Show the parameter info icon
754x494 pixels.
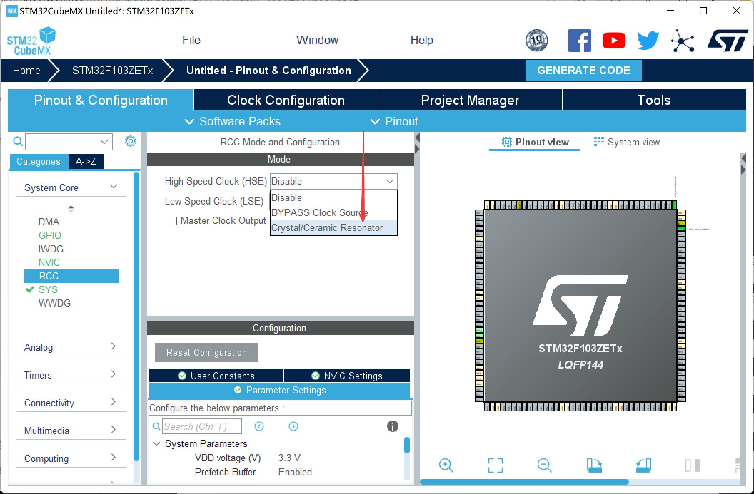click(x=392, y=426)
